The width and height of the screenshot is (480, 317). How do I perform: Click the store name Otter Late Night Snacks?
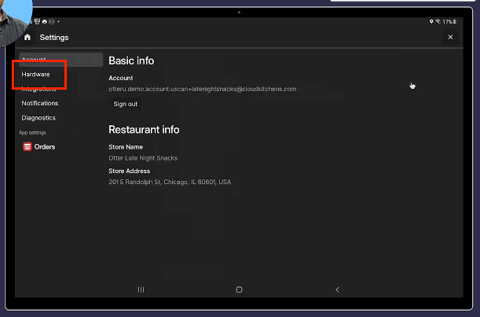[143, 158]
